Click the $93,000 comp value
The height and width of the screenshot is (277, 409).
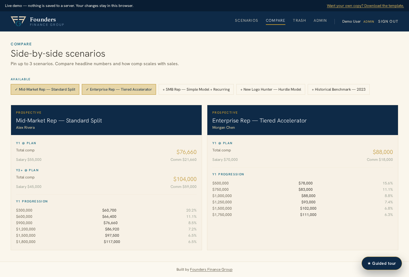(308, 202)
